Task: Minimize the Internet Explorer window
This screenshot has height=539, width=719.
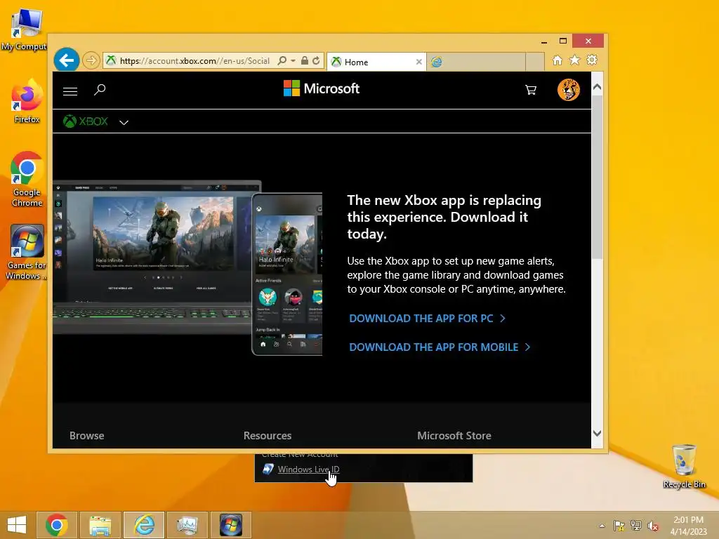Action: pos(544,41)
